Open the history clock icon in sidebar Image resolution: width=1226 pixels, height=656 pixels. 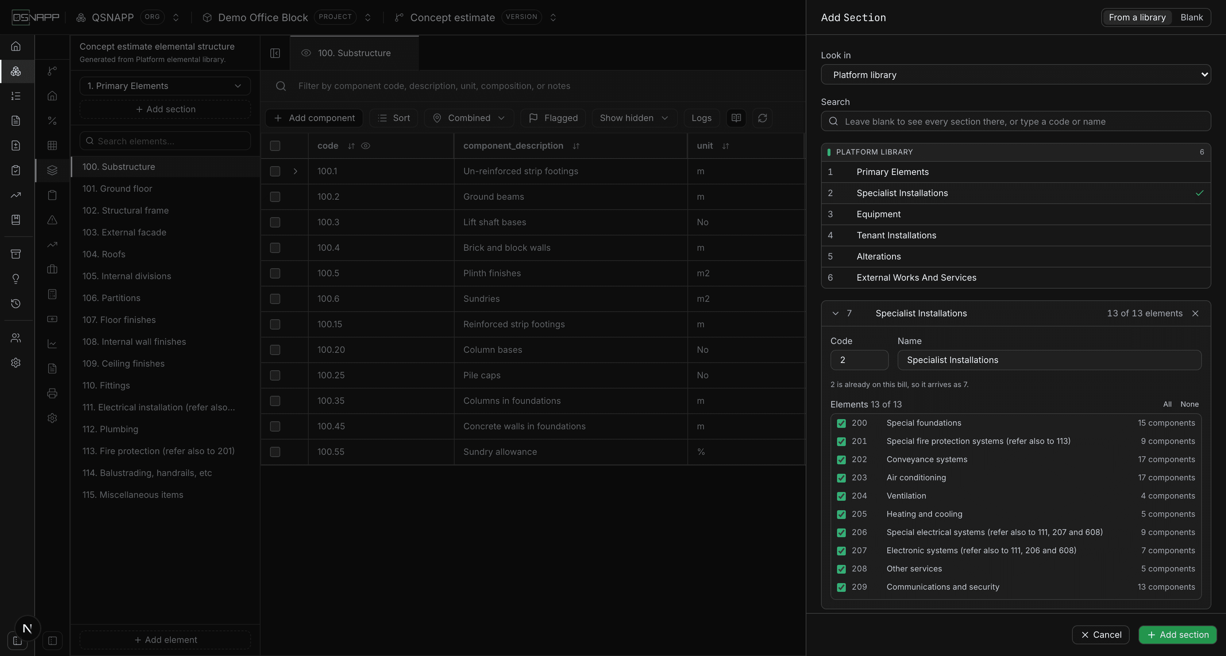[16, 303]
